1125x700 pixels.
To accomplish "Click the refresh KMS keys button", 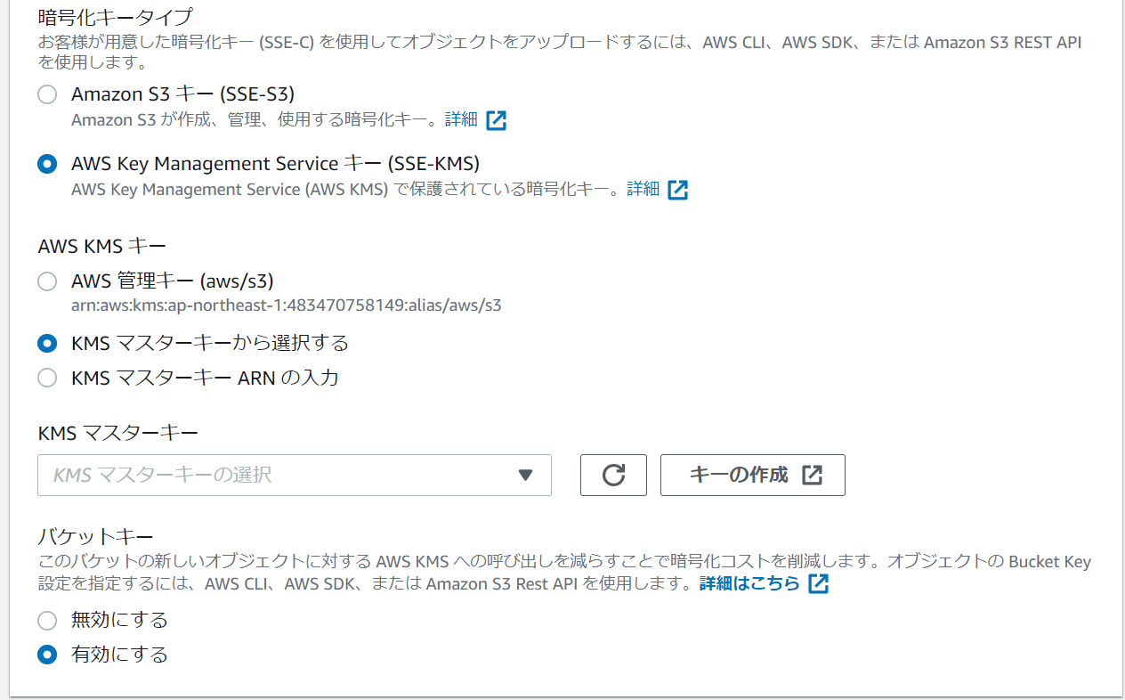I will (613, 475).
